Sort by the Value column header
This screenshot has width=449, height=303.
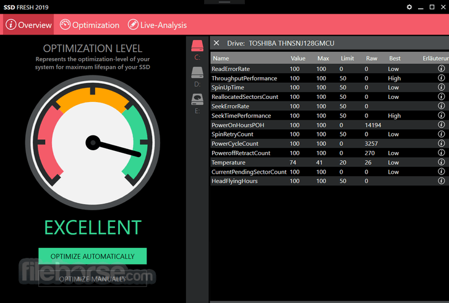(x=298, y=58)
